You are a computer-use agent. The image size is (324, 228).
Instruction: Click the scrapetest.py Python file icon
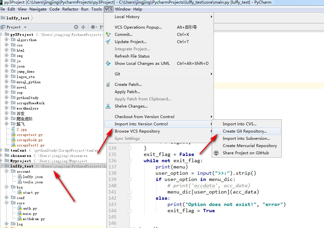tap(14, 135)
